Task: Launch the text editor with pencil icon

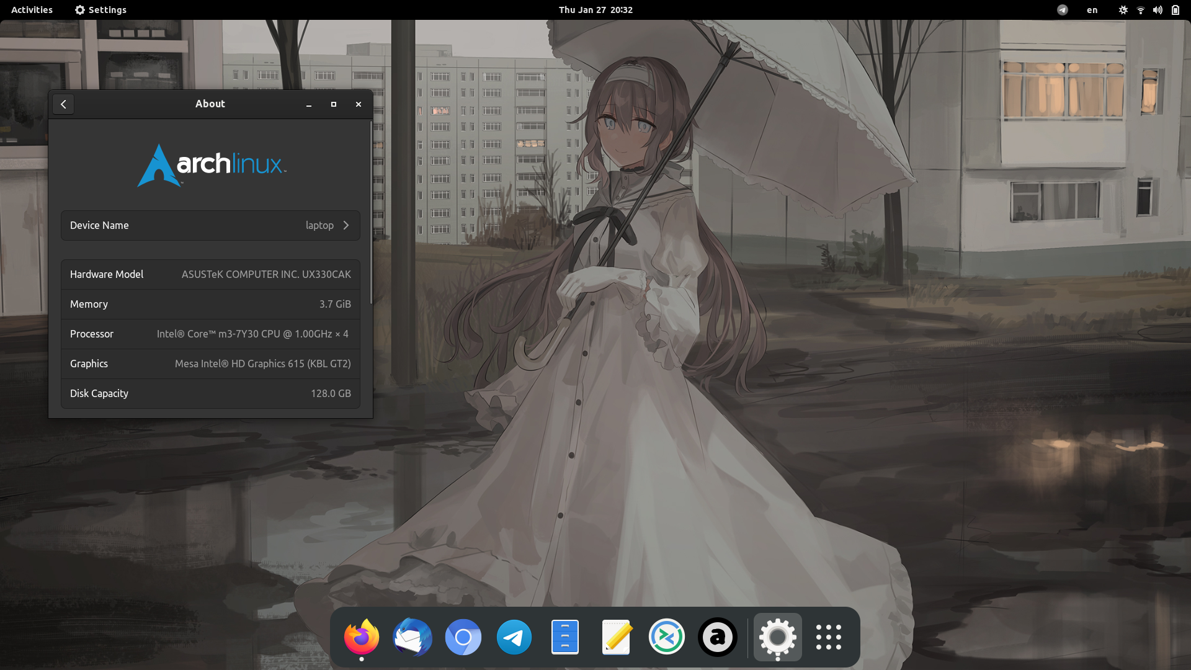Action: pos(616,637)
